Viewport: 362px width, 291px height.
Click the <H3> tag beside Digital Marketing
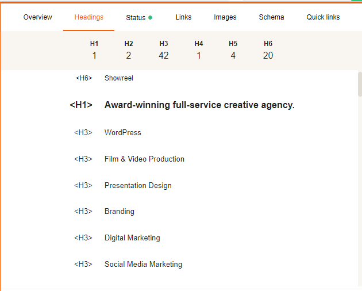point(83,238)
